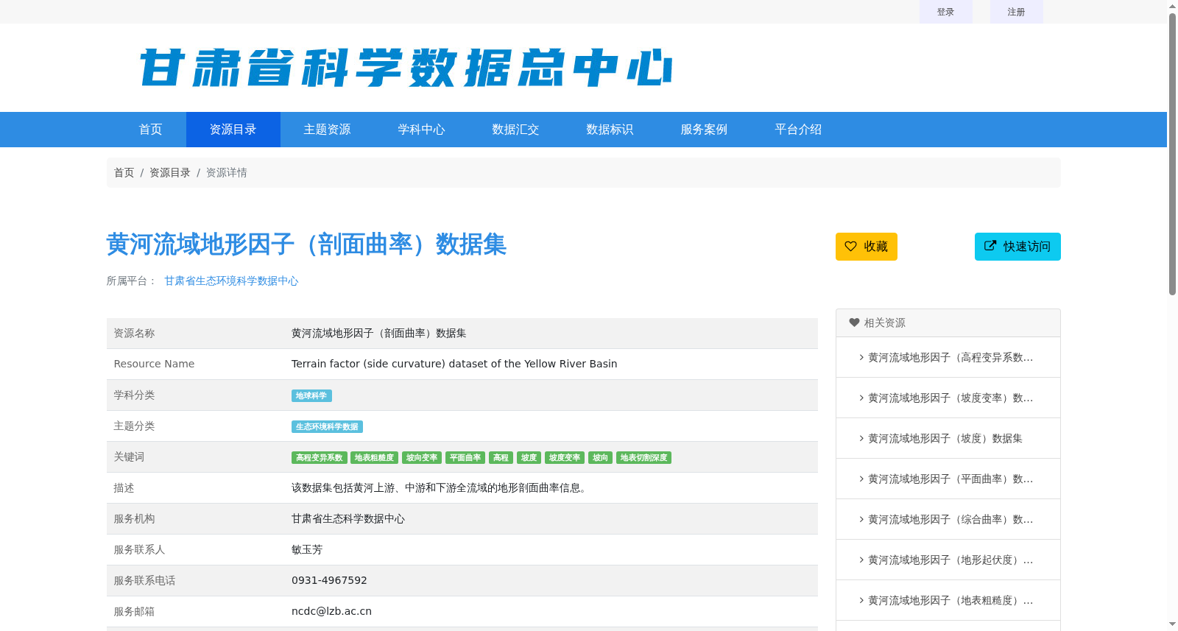The height and width of the screenshot is (631, 1178).
Task: Click 资源目录 in the breadcrumb
Action: point(170,172)
